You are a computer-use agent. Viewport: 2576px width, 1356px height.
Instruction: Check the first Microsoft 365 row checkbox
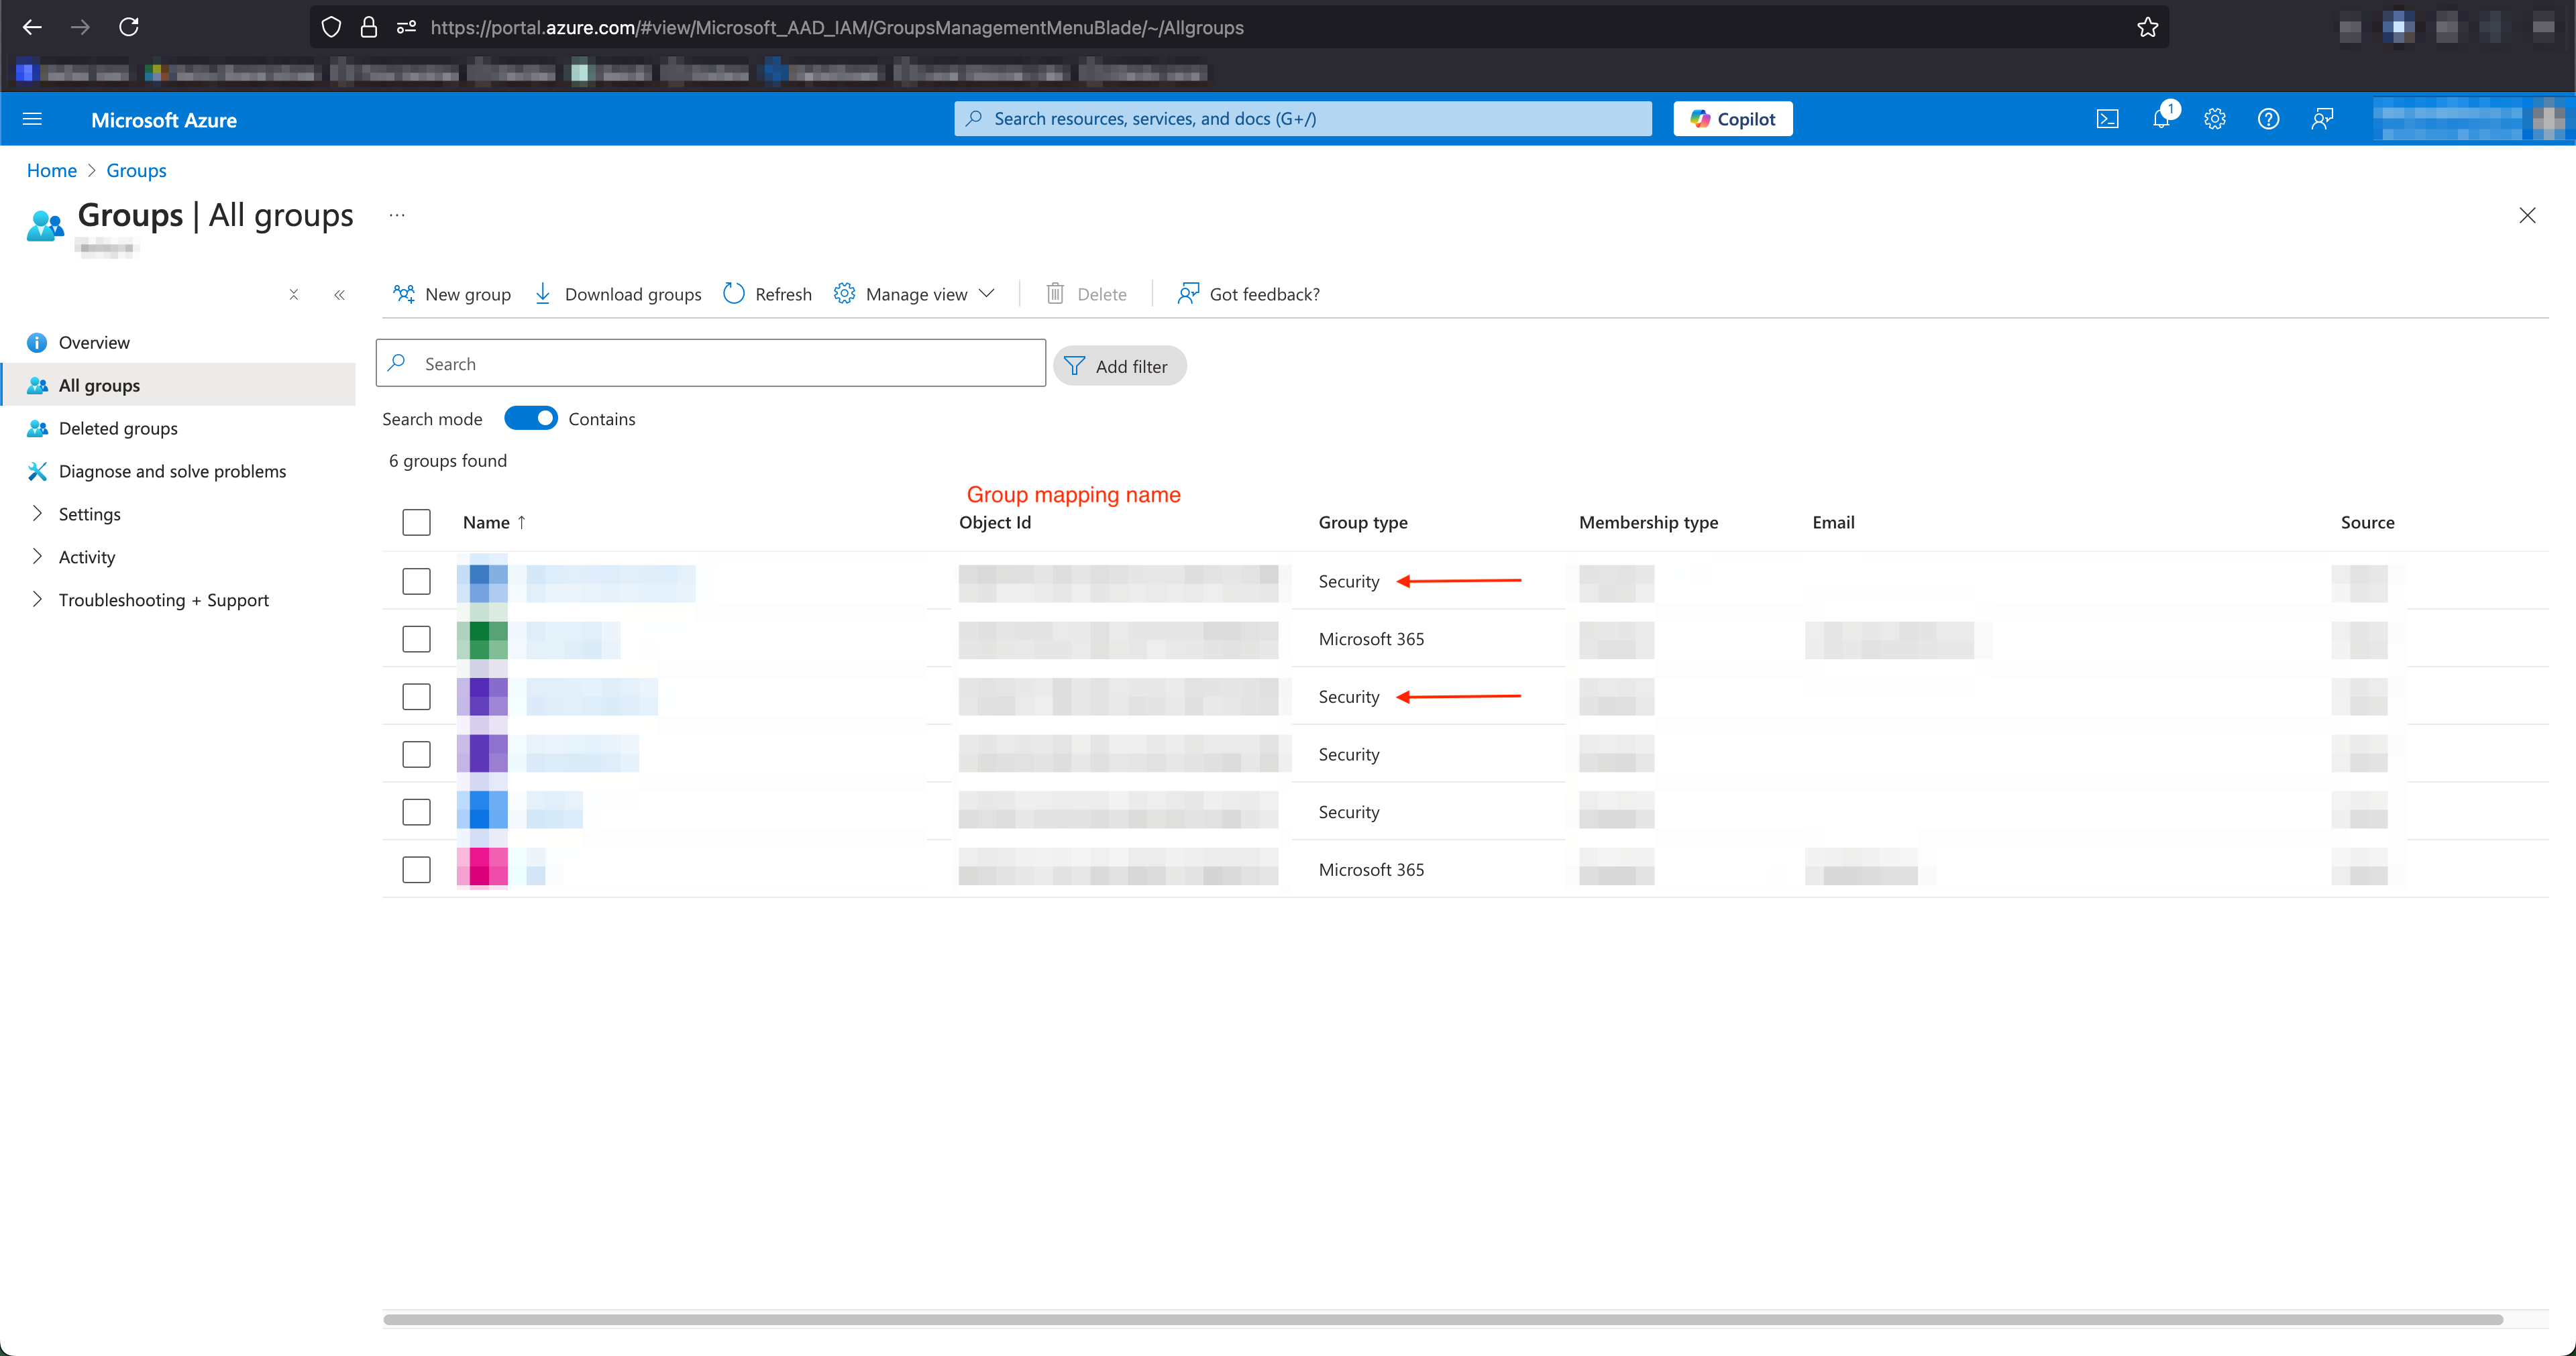point(416,639)
